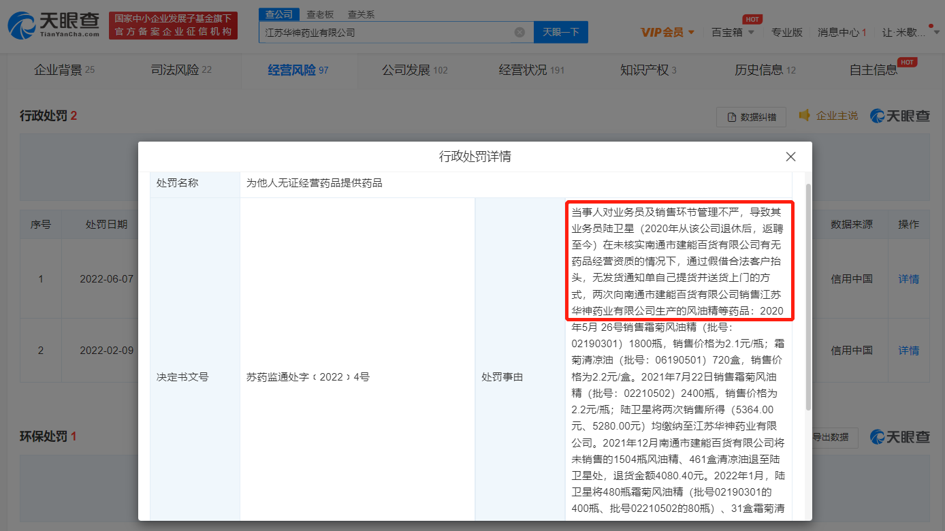Click 苏药监通处字（2022）4号 document number
Screen dimensions: 945x531
(308, 376)
